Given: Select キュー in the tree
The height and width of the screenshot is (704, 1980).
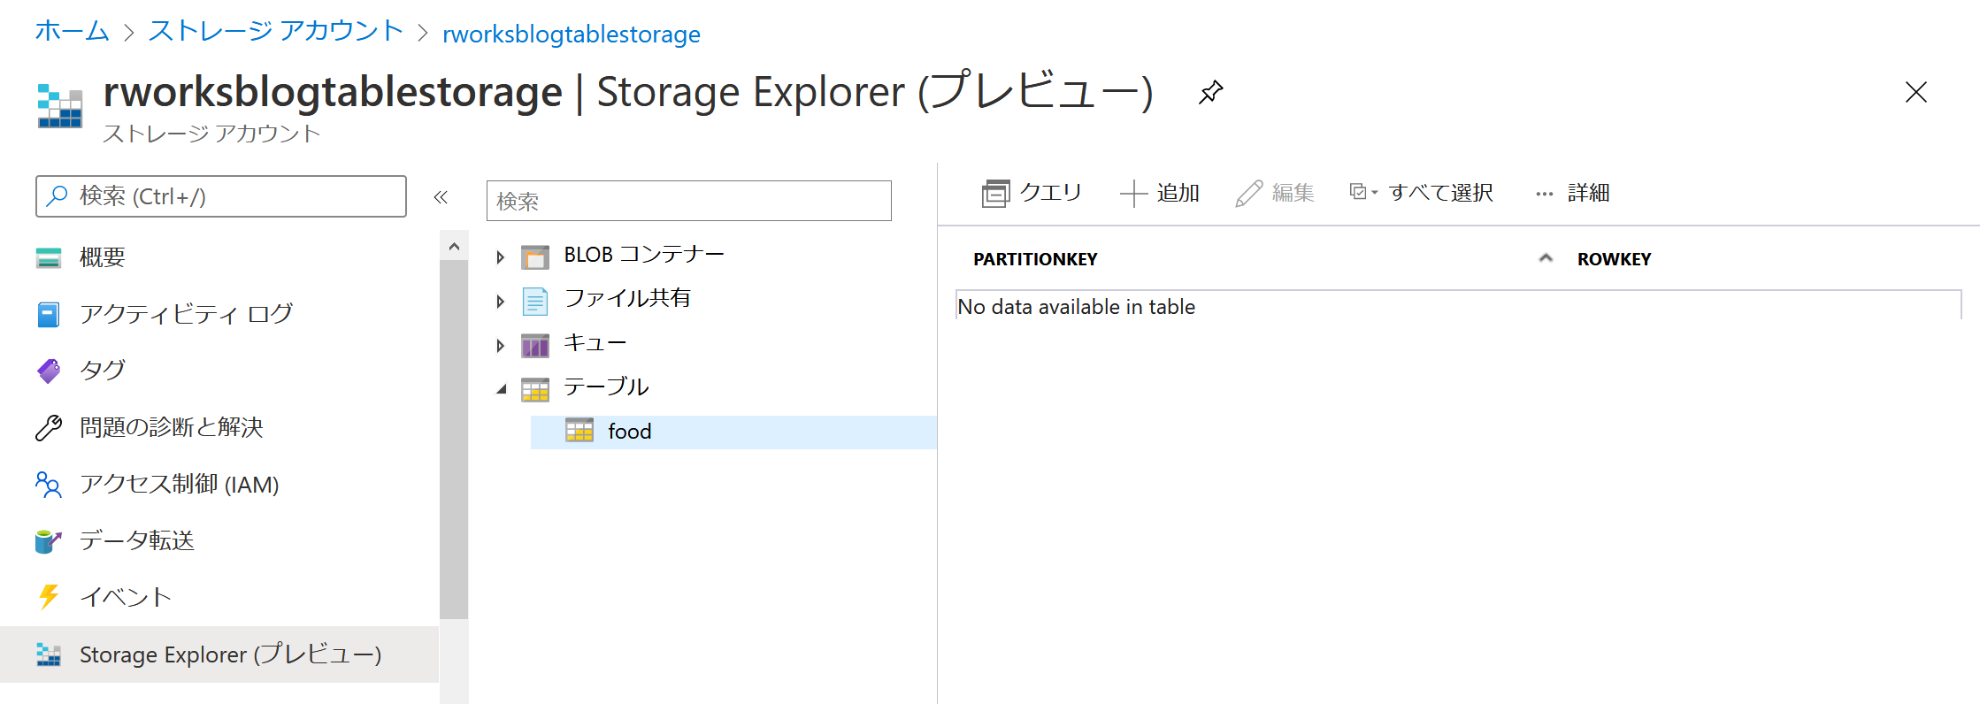Looking at the screenshot, I should [x=595, y=343].
